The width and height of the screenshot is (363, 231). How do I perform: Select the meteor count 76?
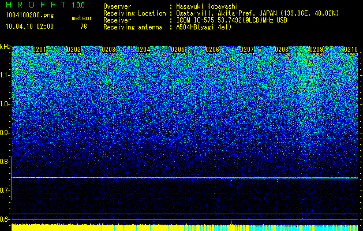click(x=84, y=27)
